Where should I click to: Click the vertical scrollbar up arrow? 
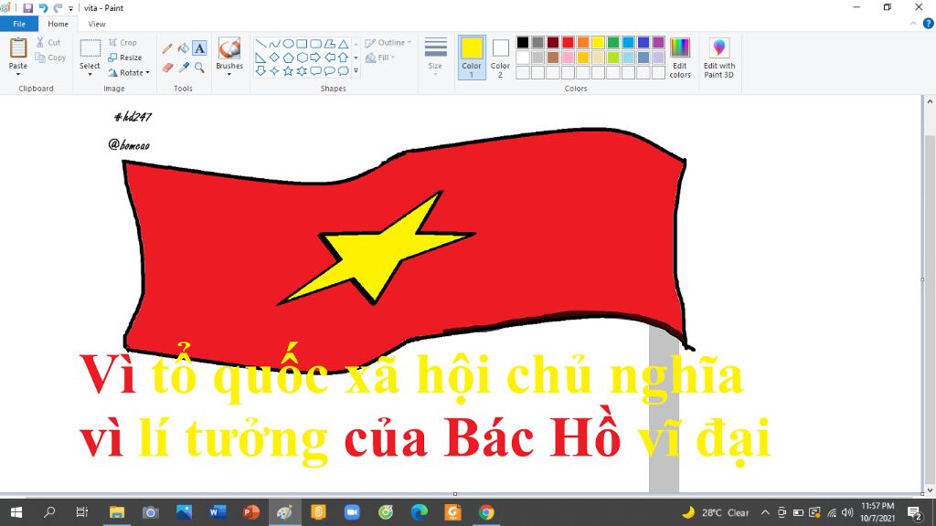930,101
